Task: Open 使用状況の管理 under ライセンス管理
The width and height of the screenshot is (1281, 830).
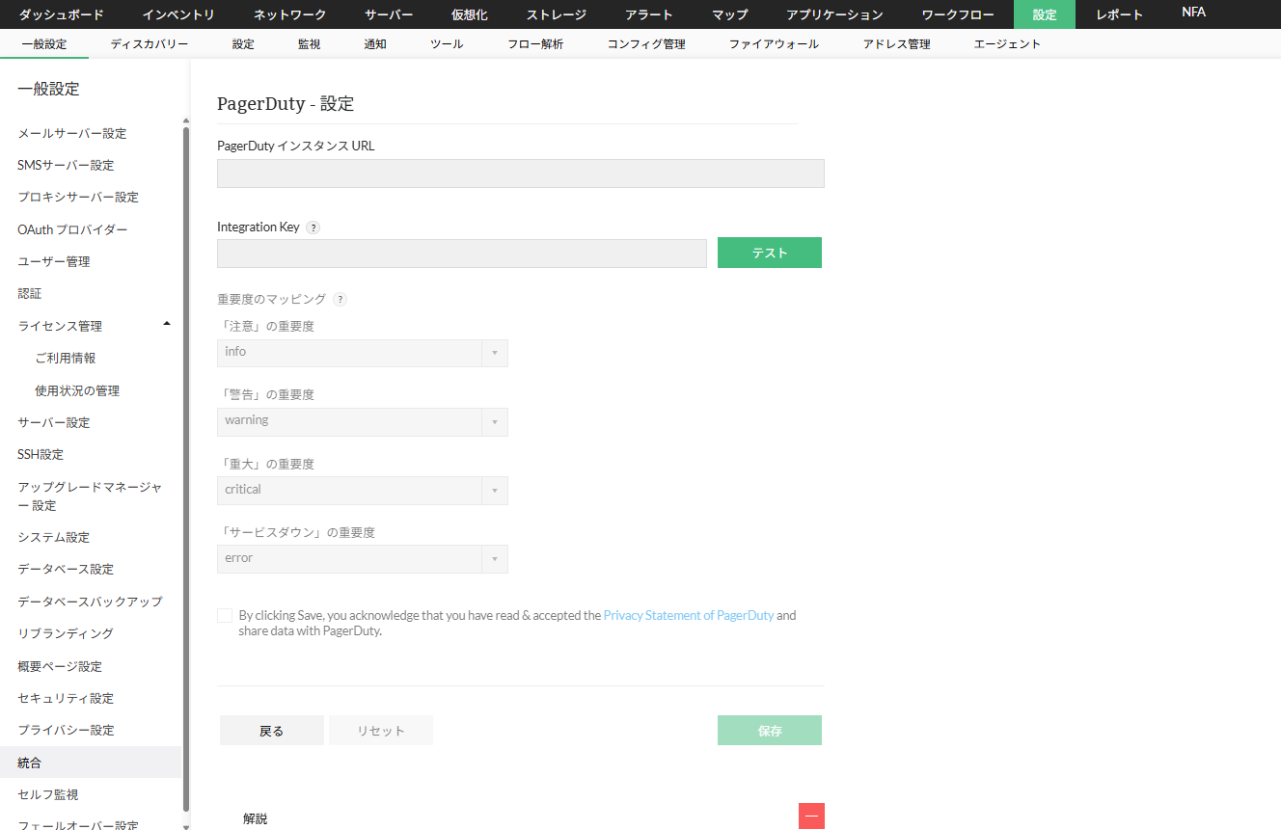Action: [77, 390]
